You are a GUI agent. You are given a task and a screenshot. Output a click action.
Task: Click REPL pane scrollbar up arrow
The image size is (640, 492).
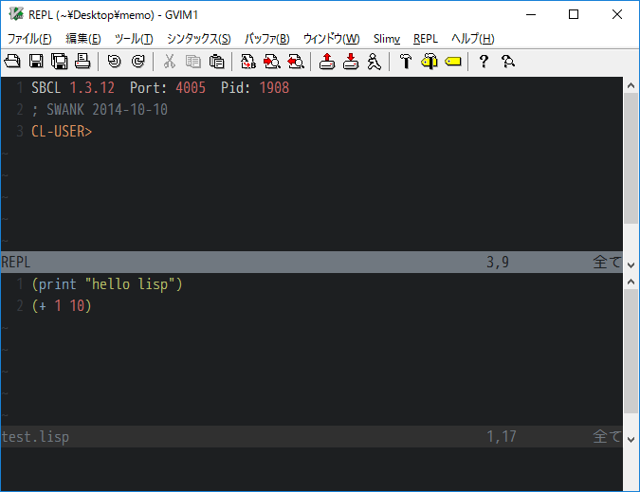click(x=631, y=86)
